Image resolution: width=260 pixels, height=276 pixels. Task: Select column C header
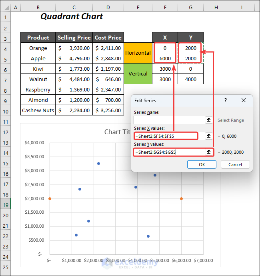[x=74, y=8]
